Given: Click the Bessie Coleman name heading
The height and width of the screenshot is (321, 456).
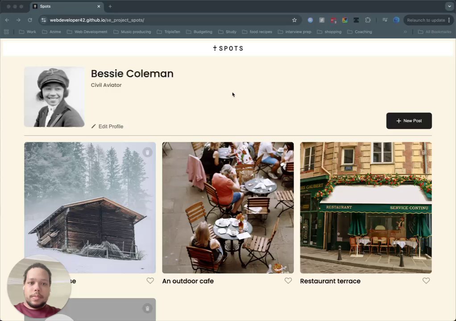Looking at the screenshot, I should coord(132,74).
